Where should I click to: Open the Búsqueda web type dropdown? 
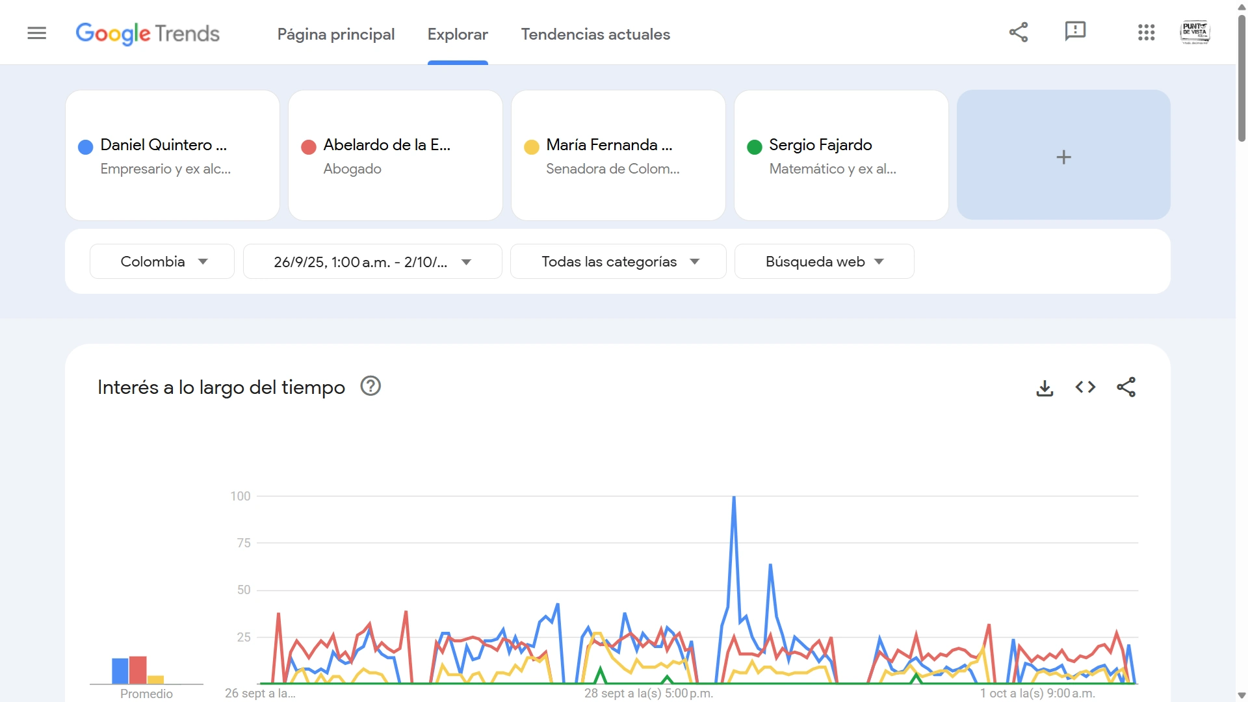click(824, 261)
